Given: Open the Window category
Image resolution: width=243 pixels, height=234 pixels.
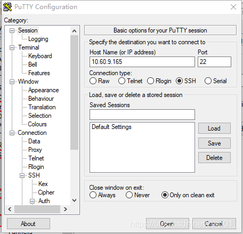Looking at the screenshot, I should [x=28, y=82].
